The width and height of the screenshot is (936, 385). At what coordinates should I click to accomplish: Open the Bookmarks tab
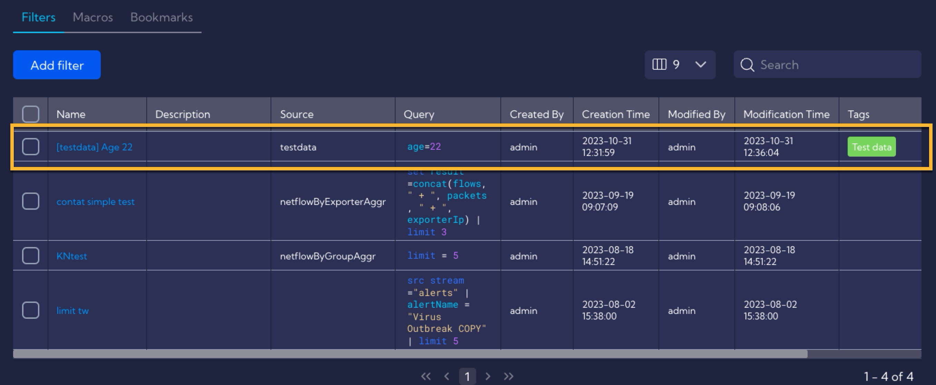point(161,17)
